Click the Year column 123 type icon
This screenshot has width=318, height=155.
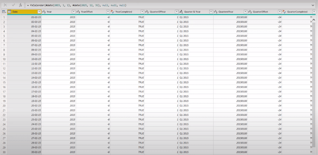pyautogui.click(x=43, y=12)
